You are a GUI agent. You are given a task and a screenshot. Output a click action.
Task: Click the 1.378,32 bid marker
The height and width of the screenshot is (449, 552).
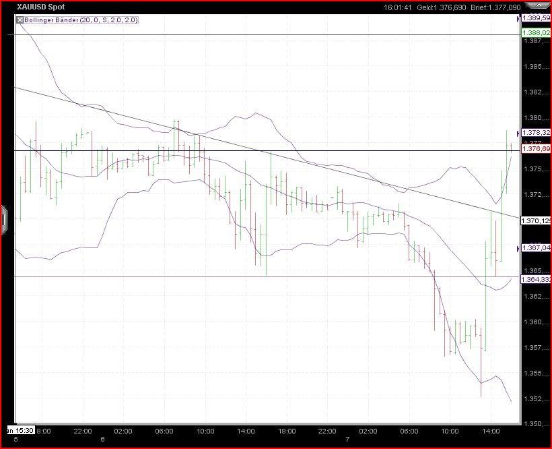pos(535,133)
